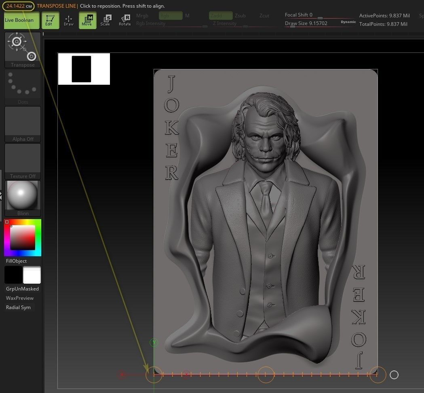Toggle Edit mode button

click(50, 20)
